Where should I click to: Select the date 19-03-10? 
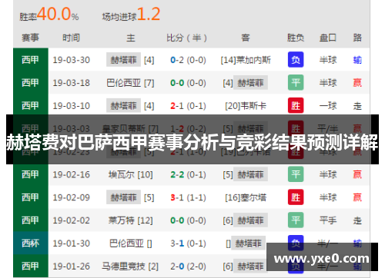tap(72, 106)
